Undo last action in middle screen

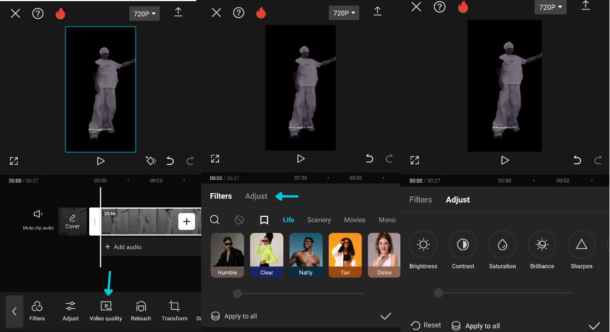coord(369,158)
